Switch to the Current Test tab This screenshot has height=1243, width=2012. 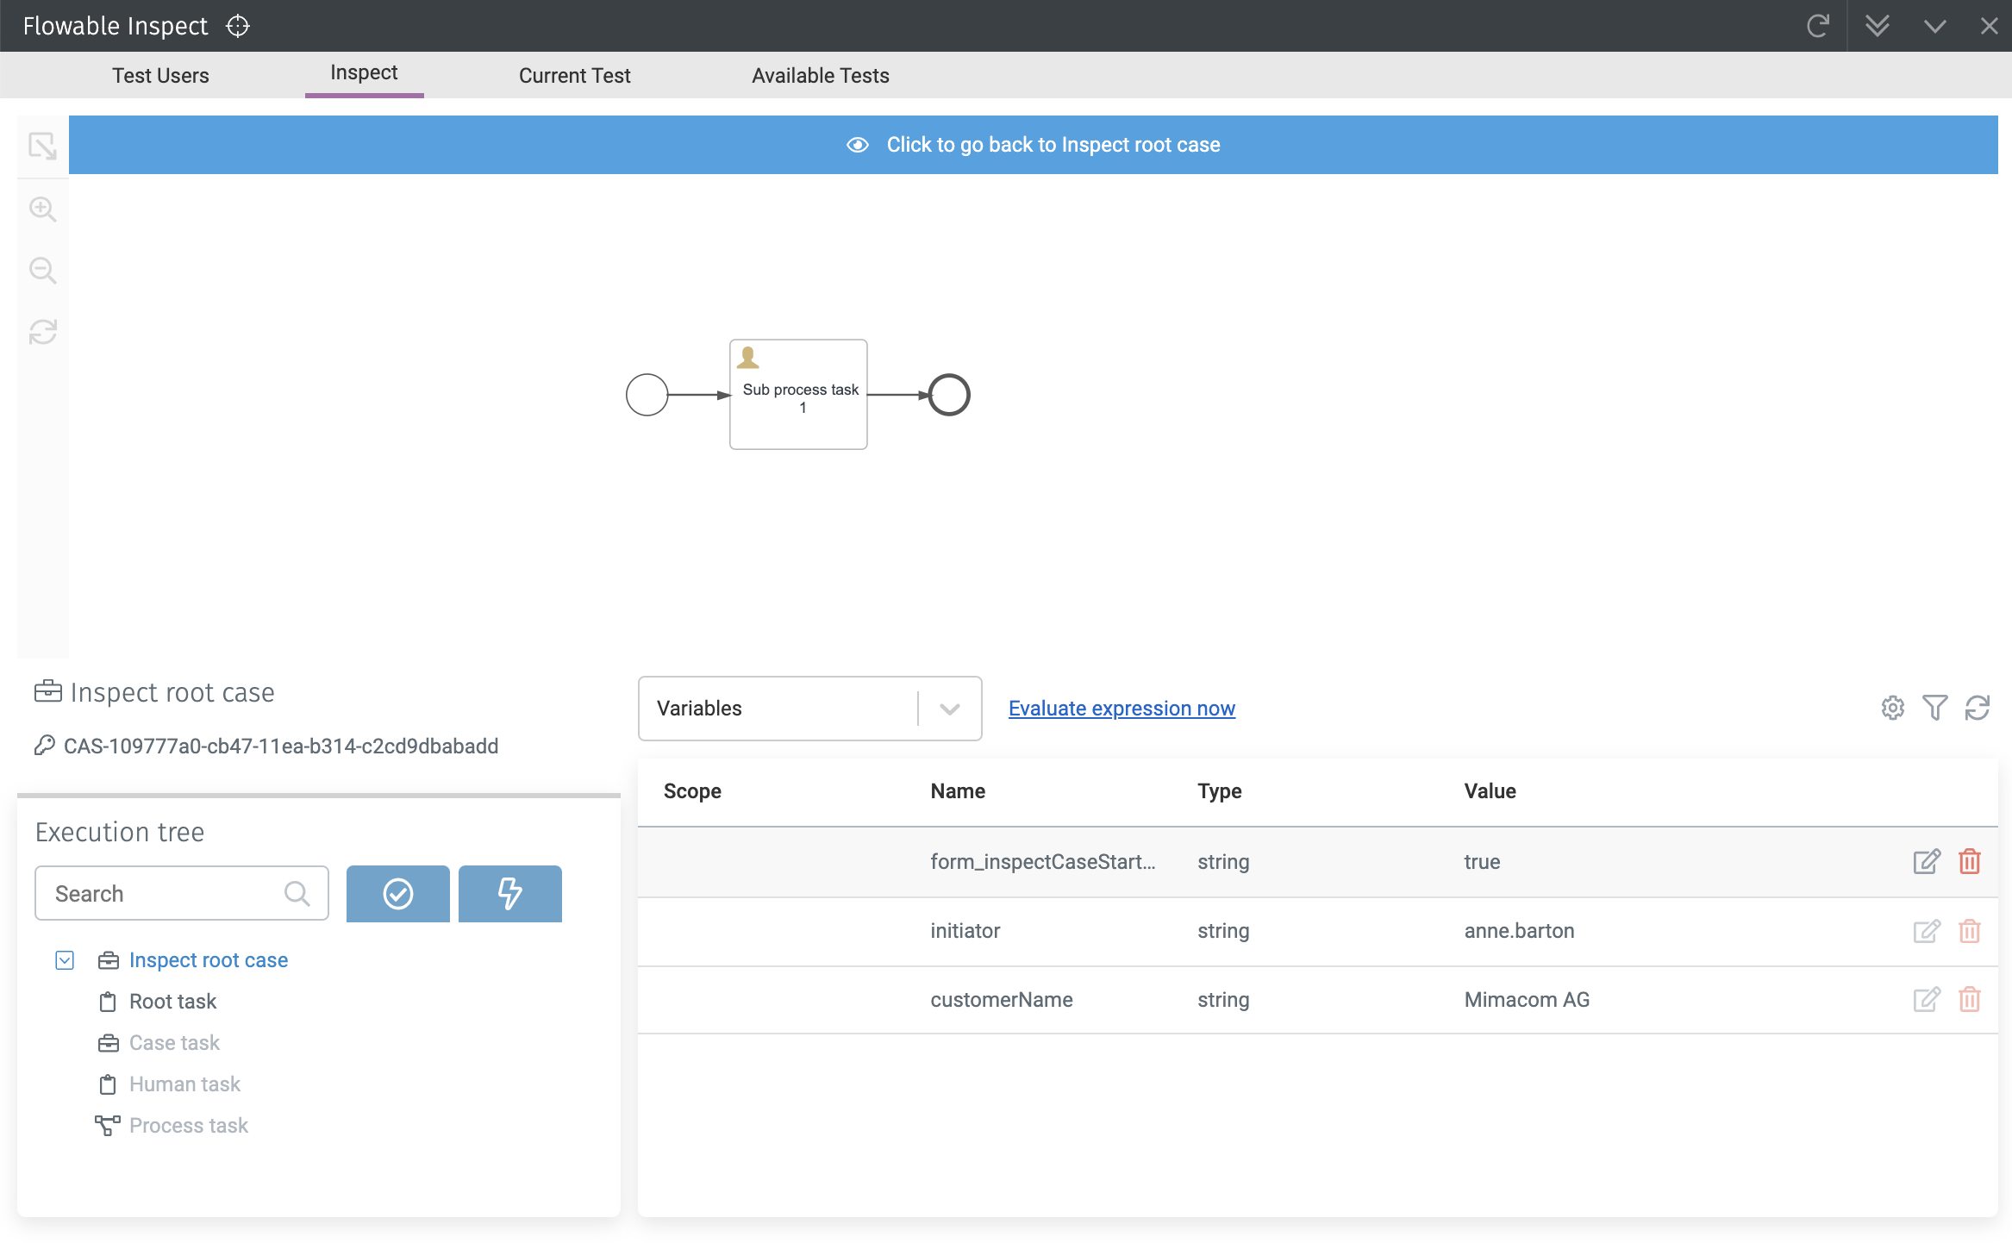pyautogui.click(x=573, y=75)
